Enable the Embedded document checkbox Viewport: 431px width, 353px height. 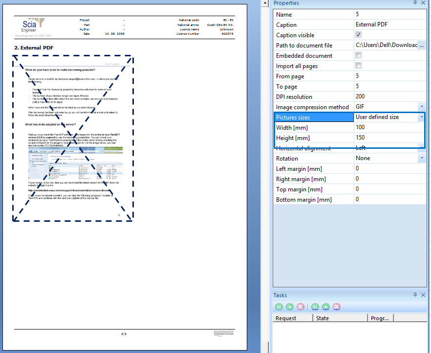pos(358,56)
